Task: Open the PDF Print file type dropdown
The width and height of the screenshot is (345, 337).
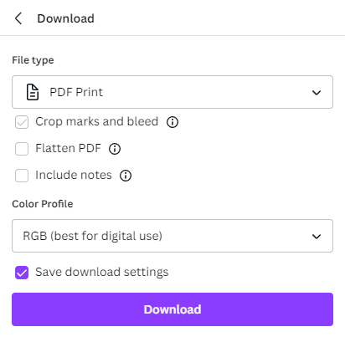Action: pyautogui.click(x=172, y=92)
